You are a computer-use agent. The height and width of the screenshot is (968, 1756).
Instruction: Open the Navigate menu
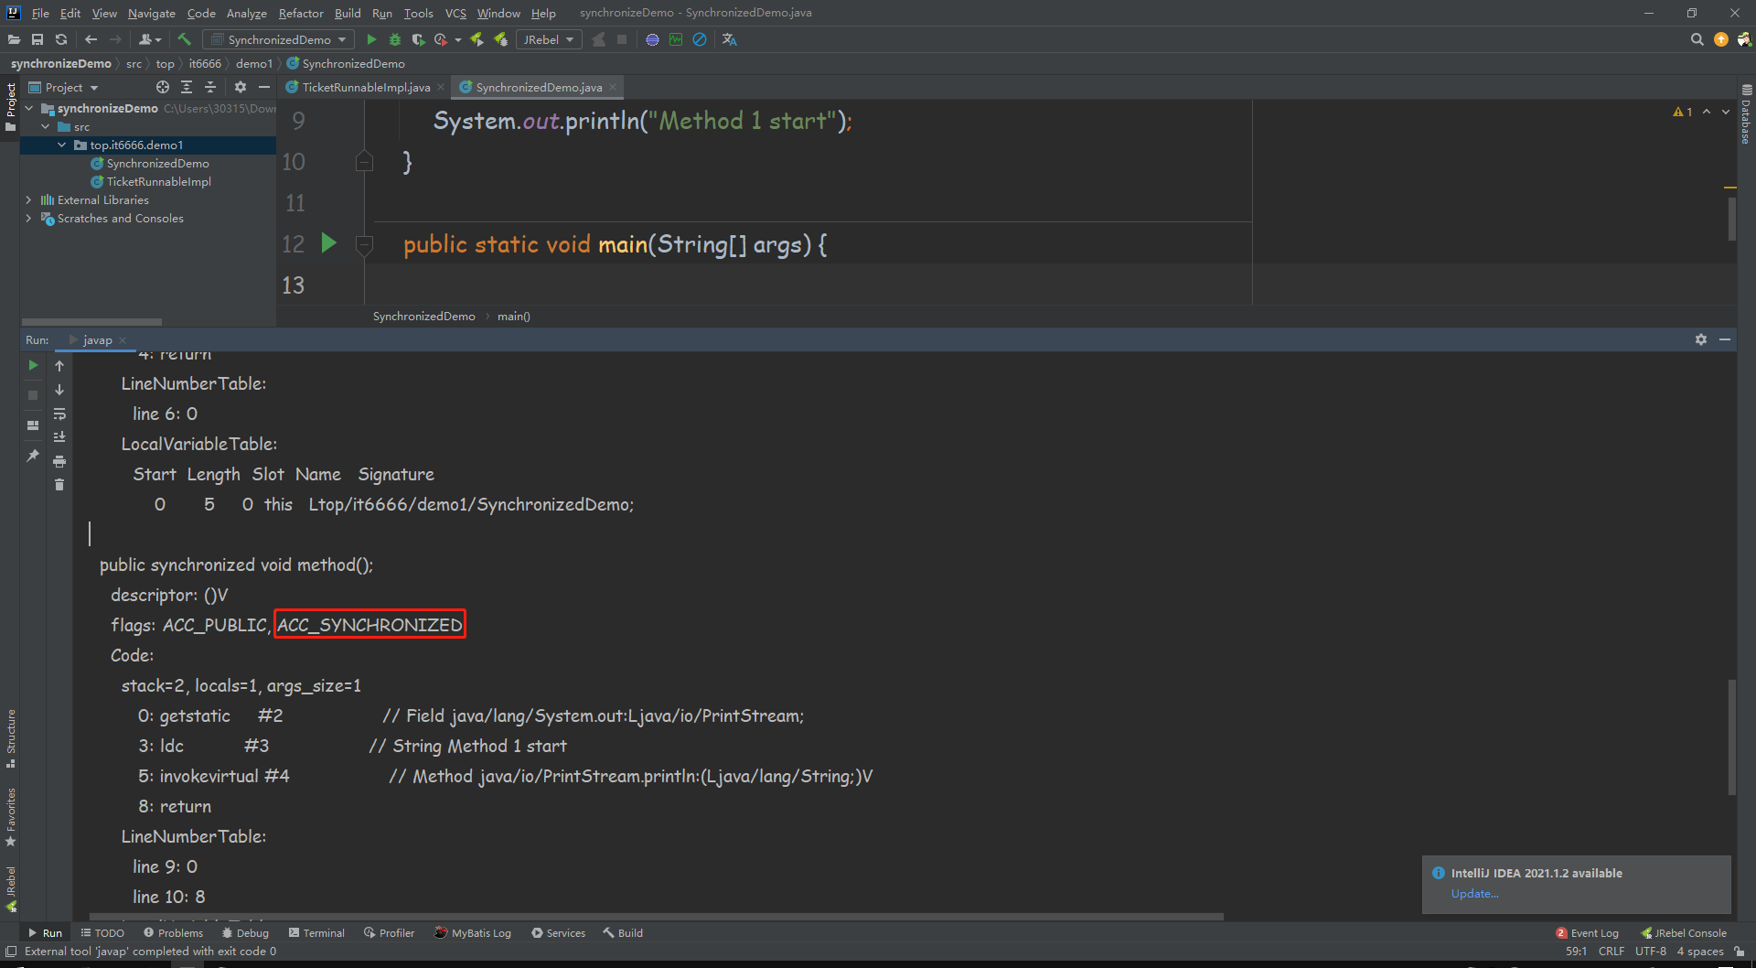click(151, 13)
